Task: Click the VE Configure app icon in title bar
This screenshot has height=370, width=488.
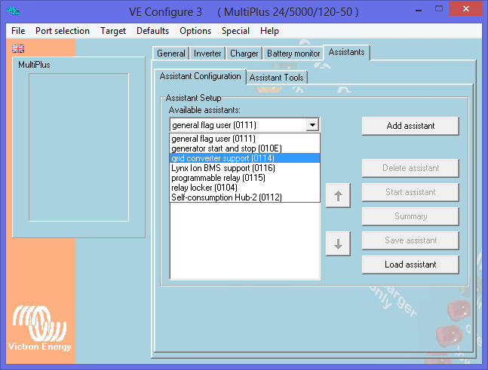Action: tap(14, 11)
